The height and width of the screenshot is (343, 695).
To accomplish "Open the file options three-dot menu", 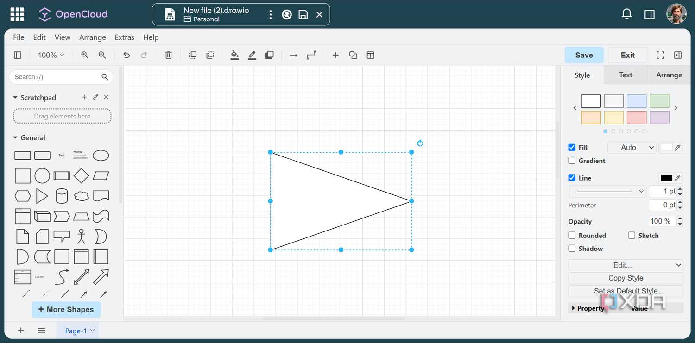I will (x=271, y=14).
